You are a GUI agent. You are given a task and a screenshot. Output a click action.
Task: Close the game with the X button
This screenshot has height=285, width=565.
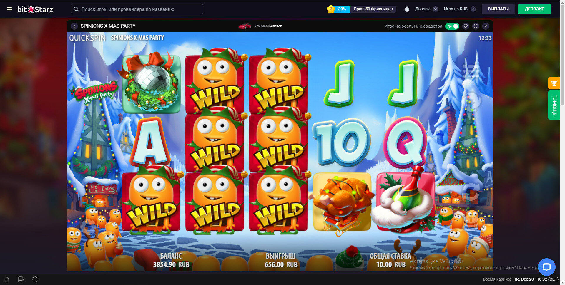(x=486, y=26)
